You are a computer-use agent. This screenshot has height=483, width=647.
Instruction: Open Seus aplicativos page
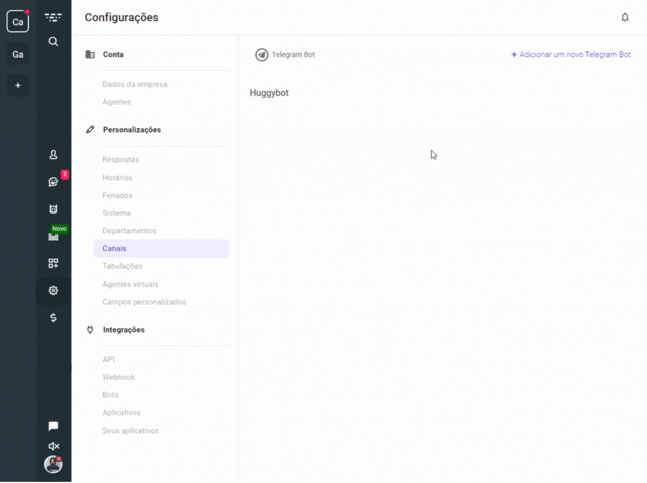pos(130,431)
